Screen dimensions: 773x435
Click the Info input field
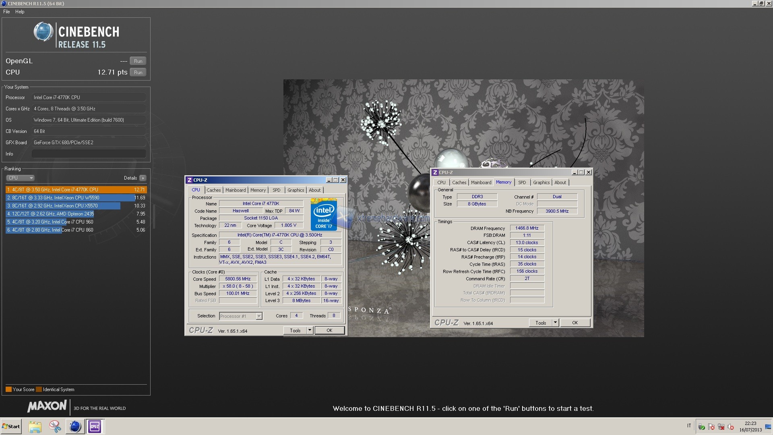pos(89,154)
